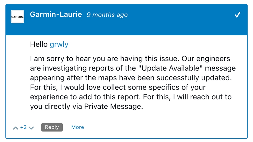
Task: Click the word "Hello" in the greeting
Action: point(39,44)
